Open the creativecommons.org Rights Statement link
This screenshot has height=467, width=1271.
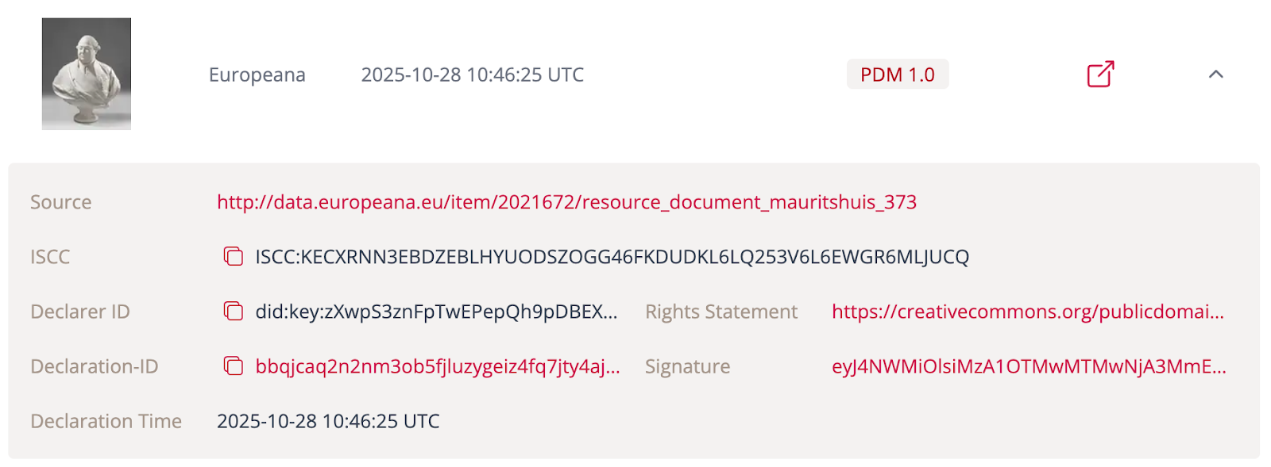(1027, 312)
